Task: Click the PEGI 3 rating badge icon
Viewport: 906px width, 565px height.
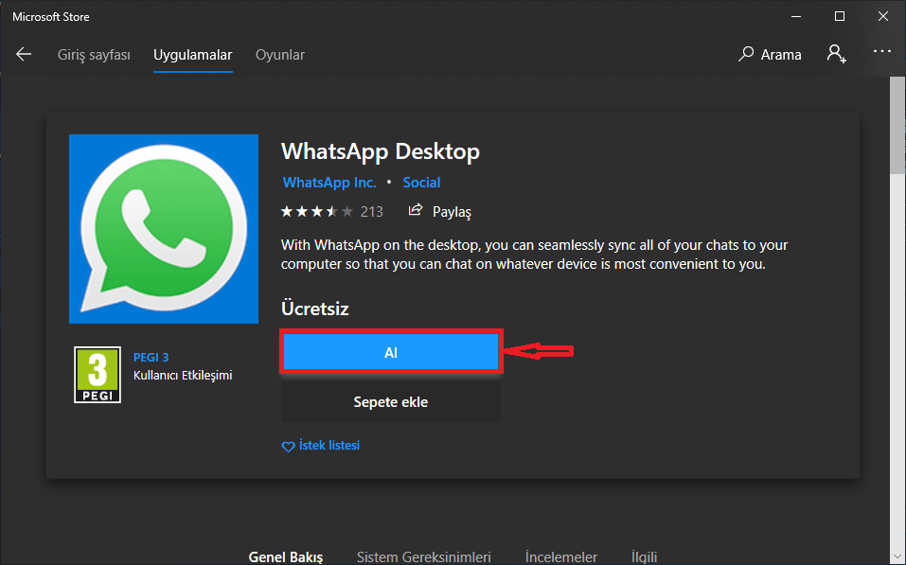Action: 98,375
